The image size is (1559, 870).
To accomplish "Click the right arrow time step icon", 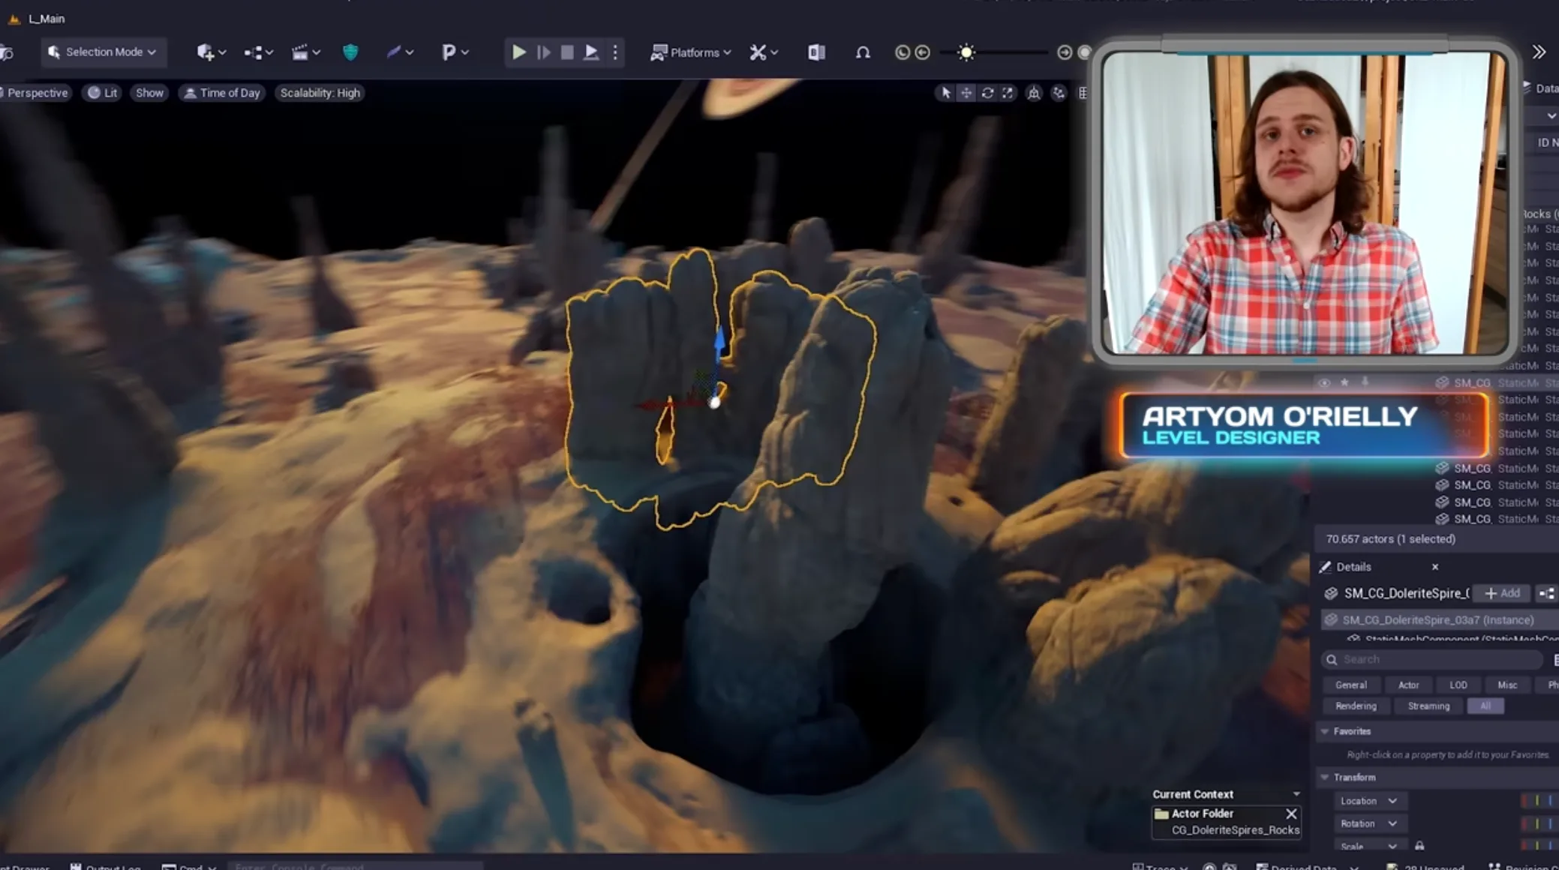I will [1065, 52].
